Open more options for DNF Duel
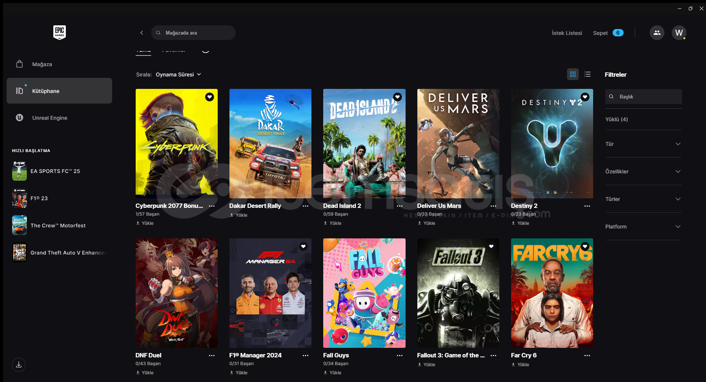The height and width of the screenshot is (382, 706). tap(212, 356)
